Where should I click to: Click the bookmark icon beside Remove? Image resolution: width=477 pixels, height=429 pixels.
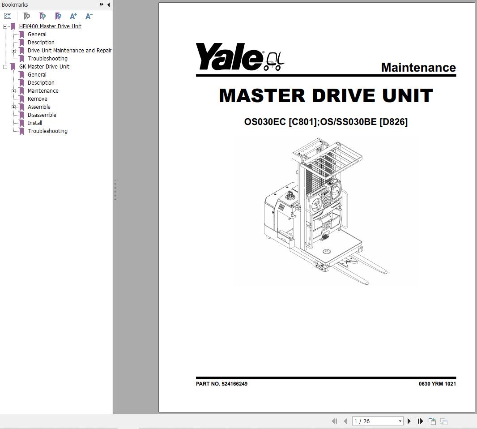(21, 99)
